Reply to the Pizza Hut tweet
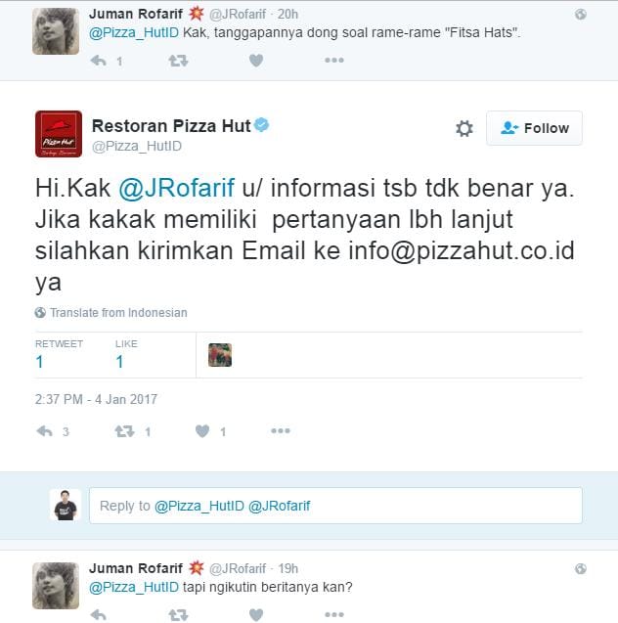Screen dimensions: 618x623 pyautogui.click(x=44, y=431)
